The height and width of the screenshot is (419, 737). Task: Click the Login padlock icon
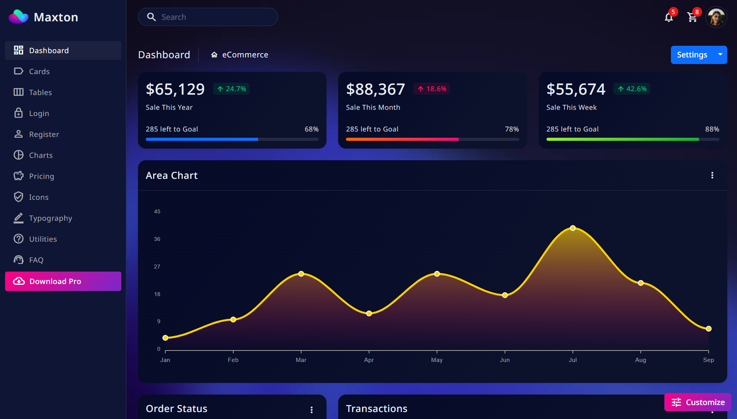pyautogui.click(x=19, y=113)
